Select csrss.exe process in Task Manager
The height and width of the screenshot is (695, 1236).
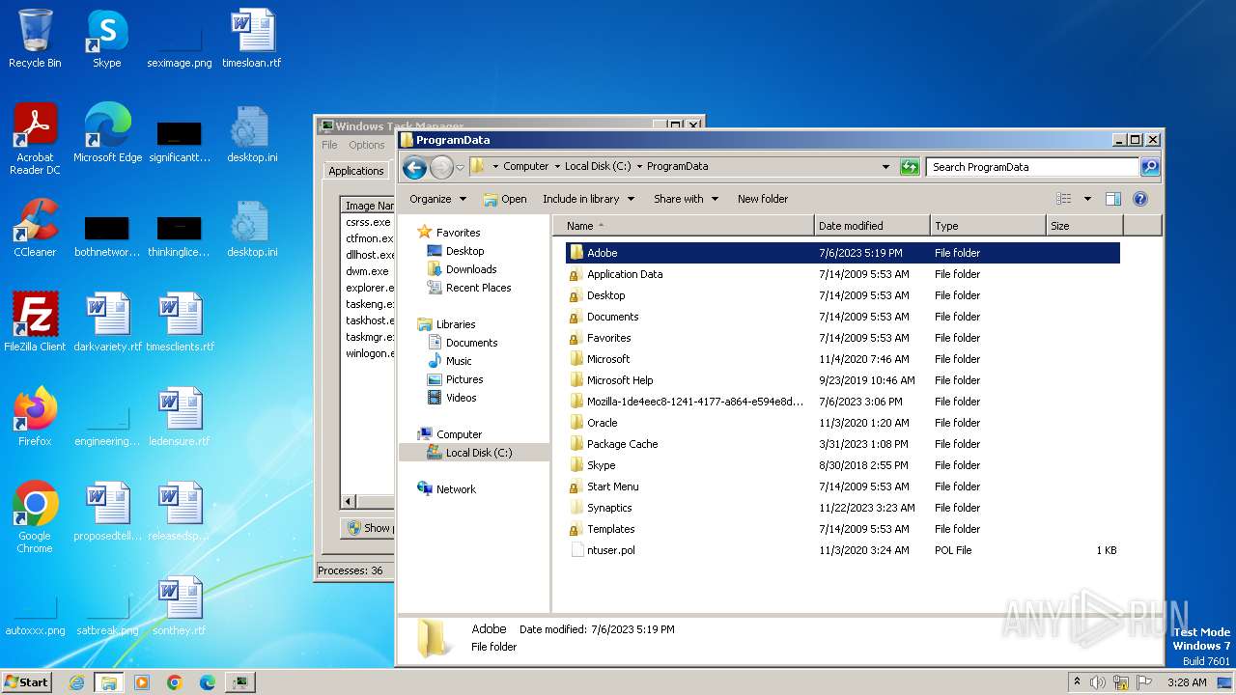tap(368, 222)
